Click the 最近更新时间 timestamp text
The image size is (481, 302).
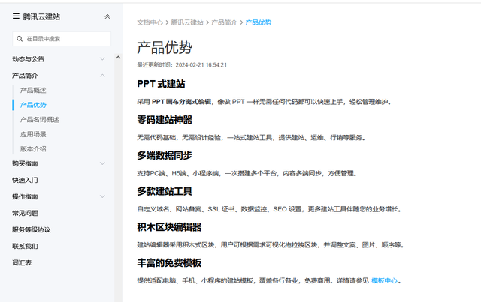(182, 65)
